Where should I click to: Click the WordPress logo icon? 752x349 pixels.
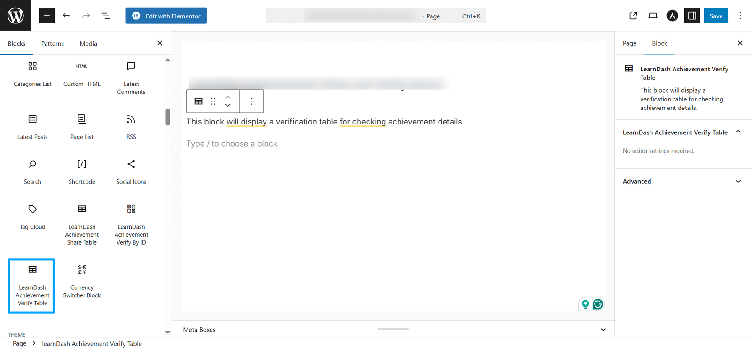coord(16,16)
